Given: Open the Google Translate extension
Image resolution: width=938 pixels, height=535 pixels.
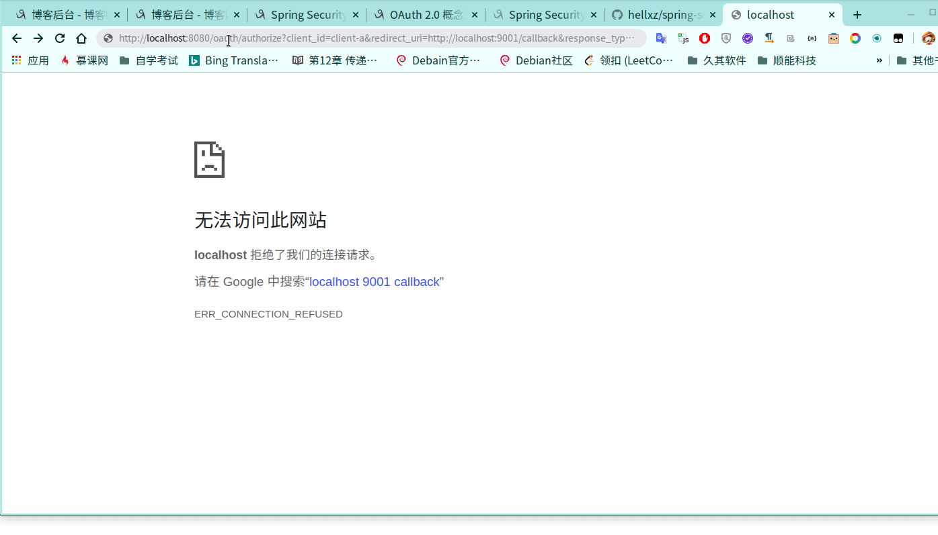Looking at the screenshot, I should 662,38.
